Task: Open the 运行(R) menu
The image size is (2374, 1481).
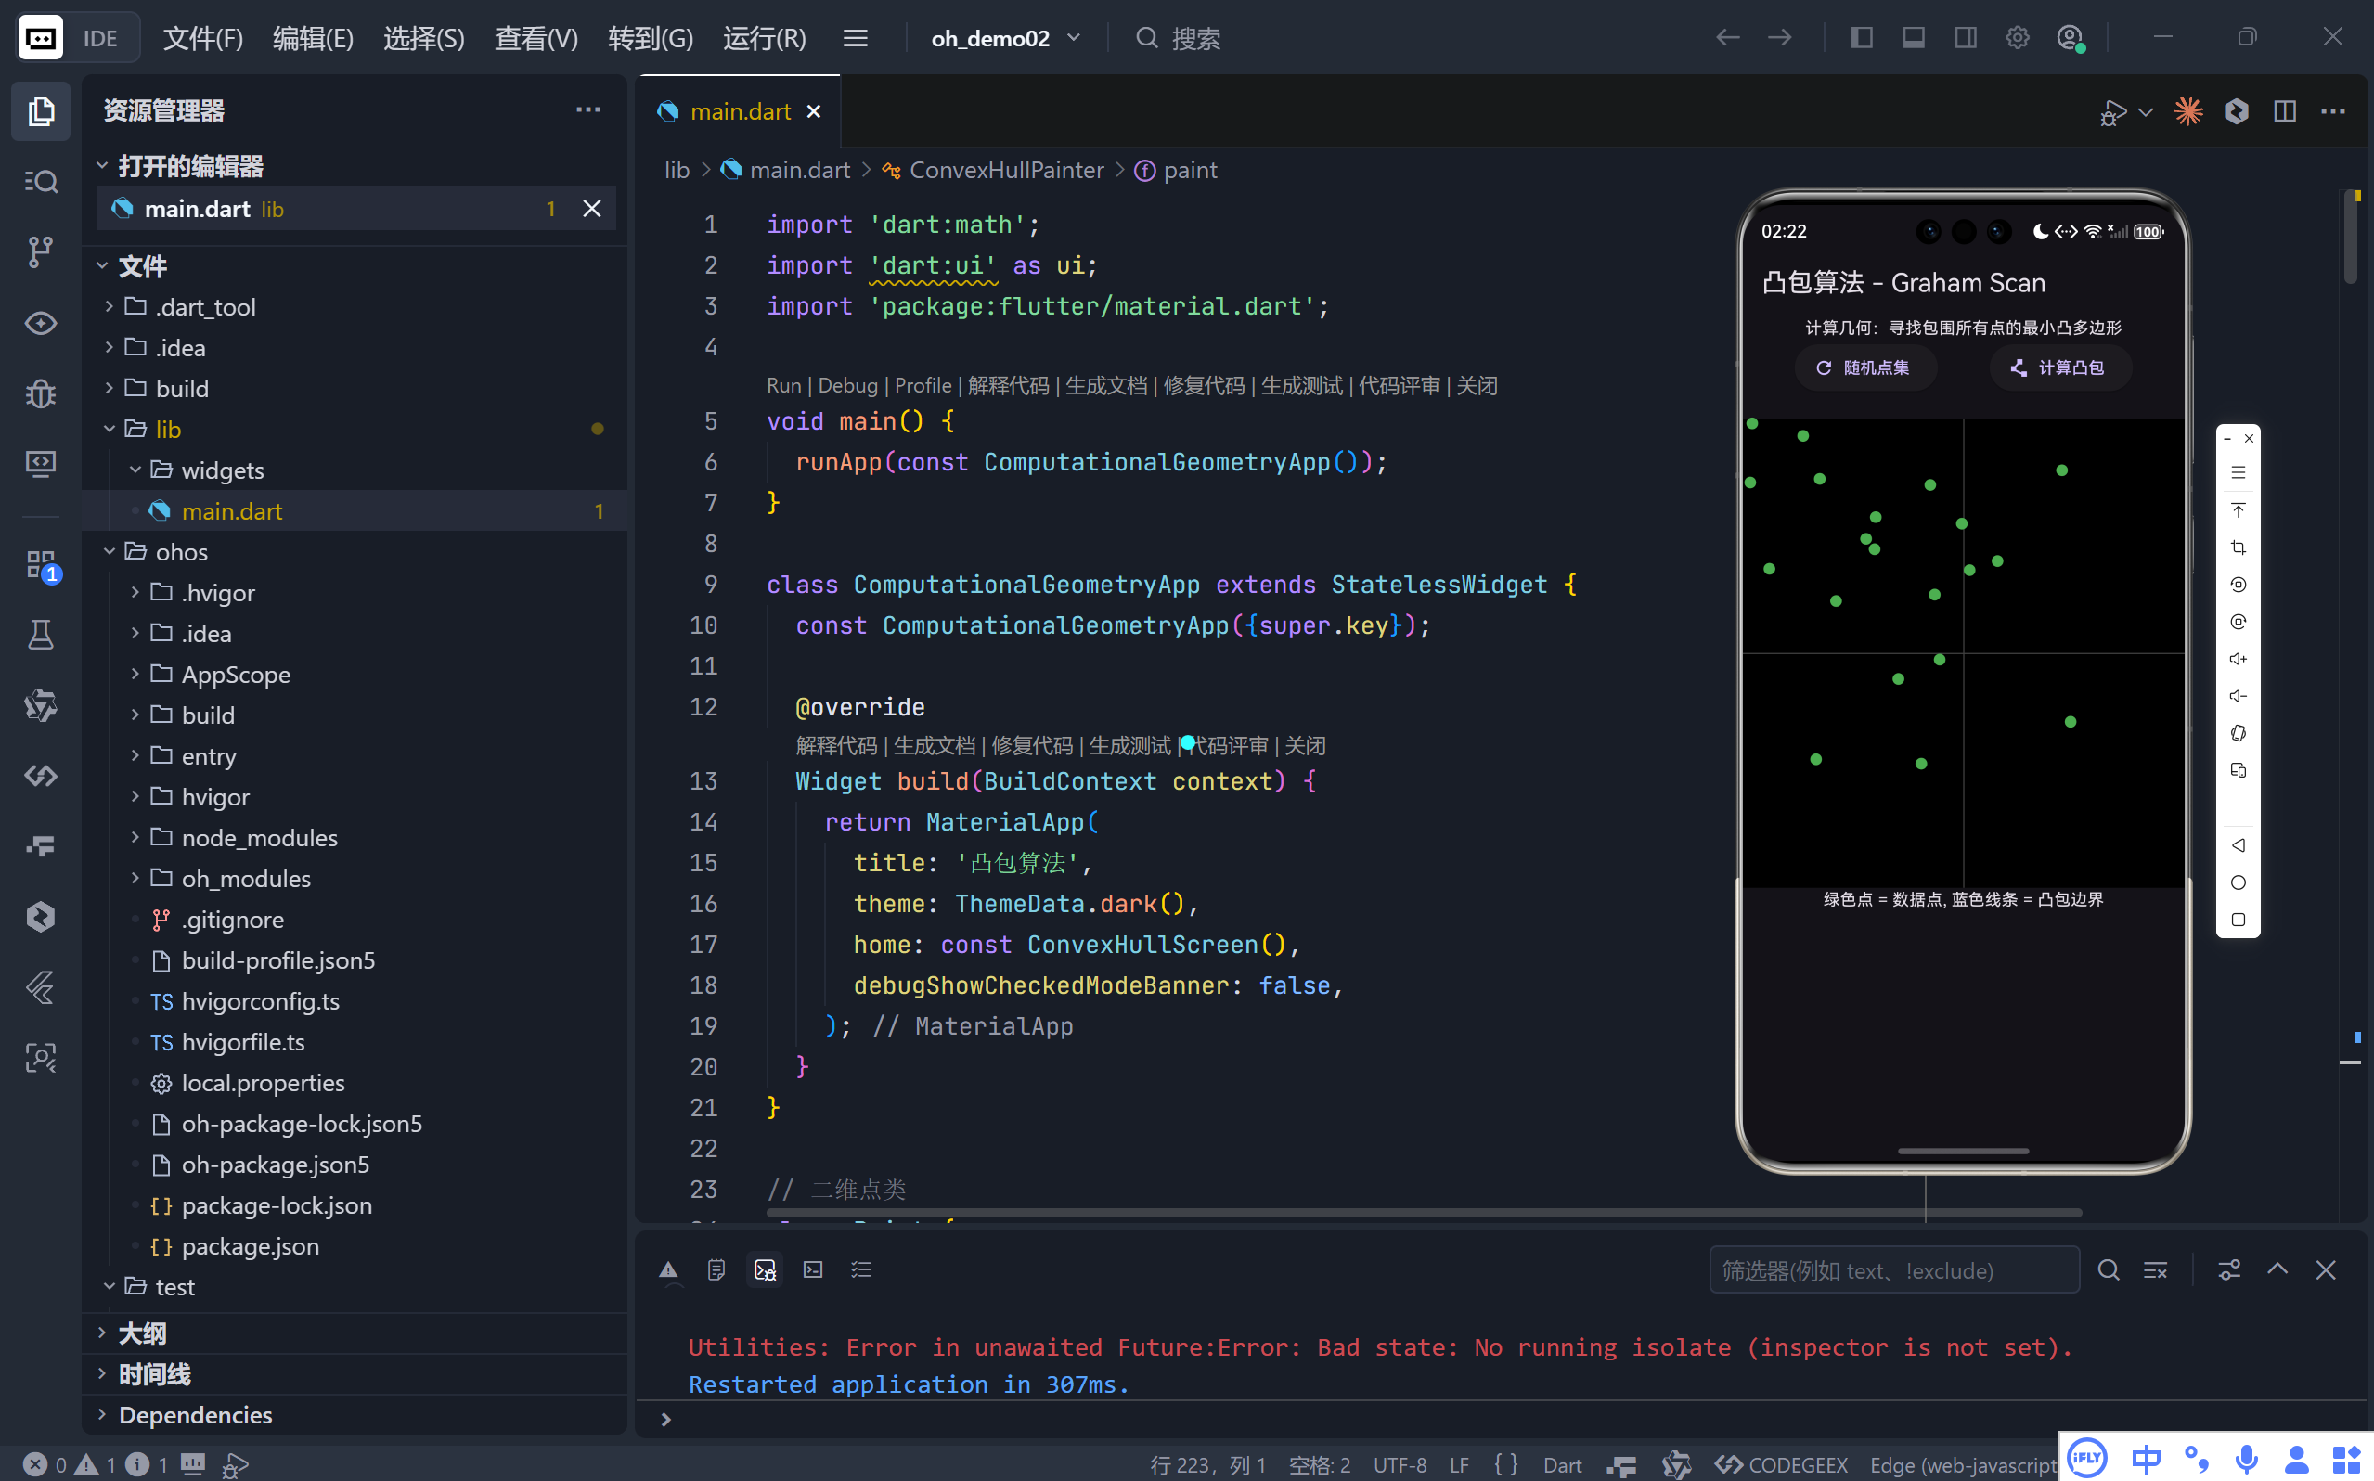Action: (764, 38)
